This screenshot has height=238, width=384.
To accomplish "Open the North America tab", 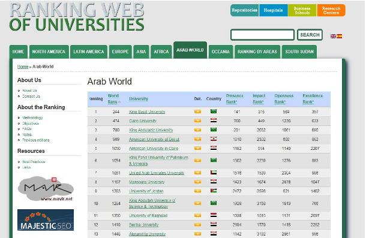I will 49,52.
